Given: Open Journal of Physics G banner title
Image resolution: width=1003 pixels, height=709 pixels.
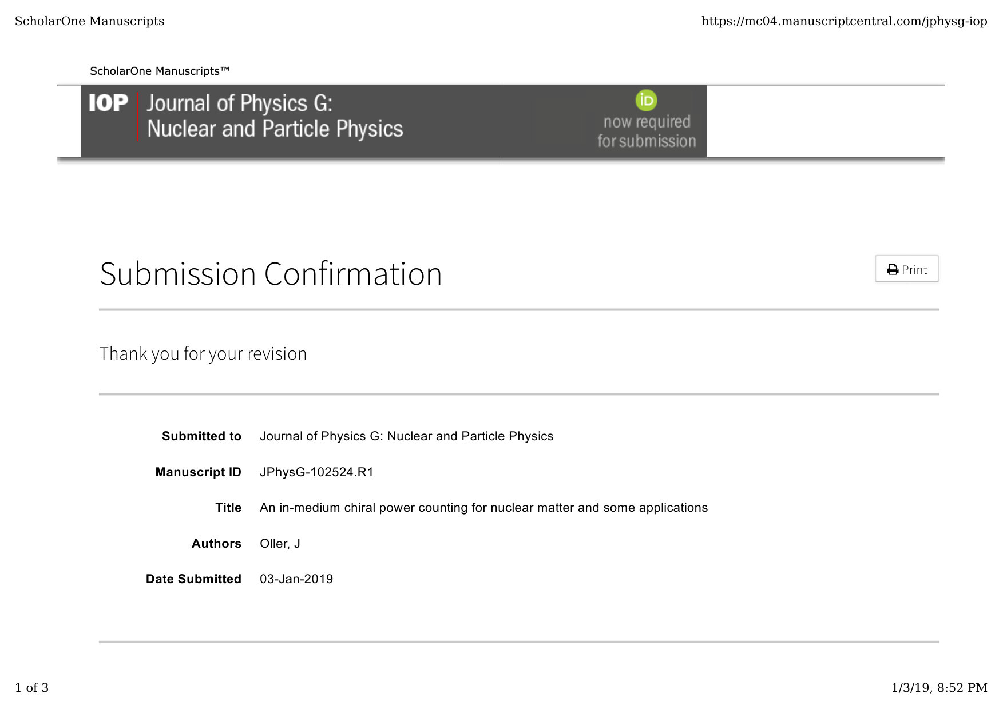Looking at the screenshot, I should tap(275, 116).
